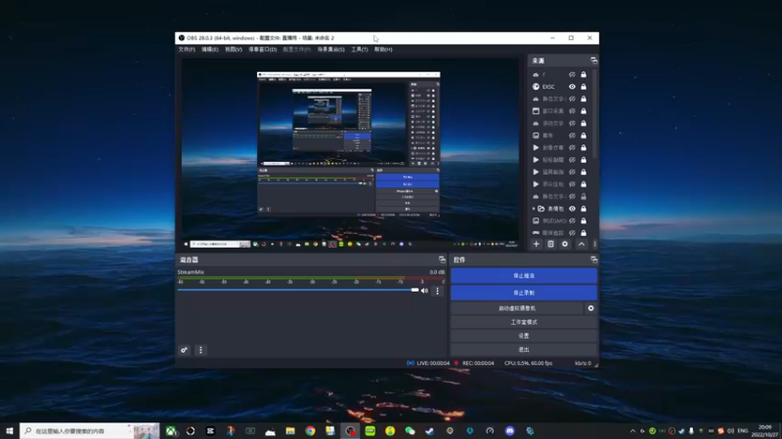Mute StreamMix using the speaker icon
782x439 pixels.
point(424,291)
